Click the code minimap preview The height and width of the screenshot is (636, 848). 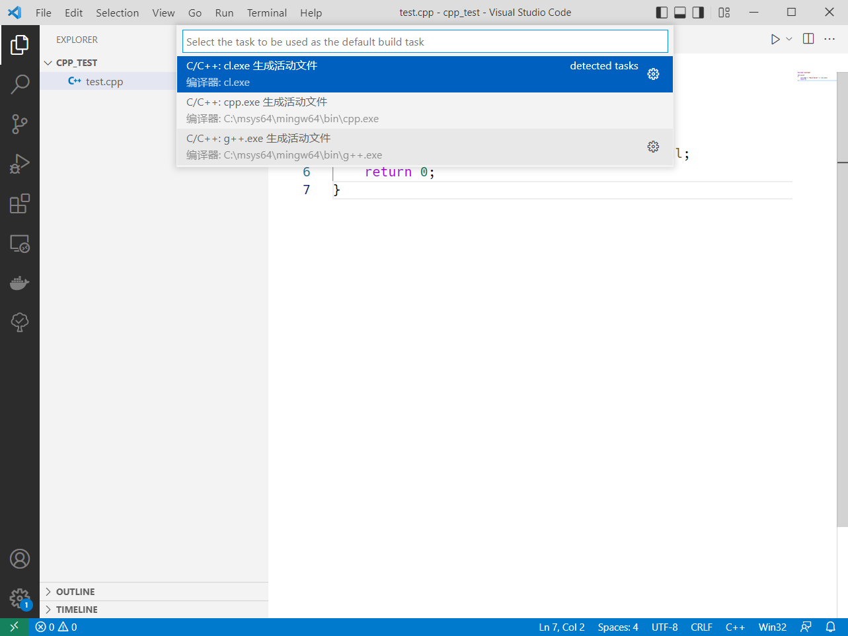click(x=816, y=77)
